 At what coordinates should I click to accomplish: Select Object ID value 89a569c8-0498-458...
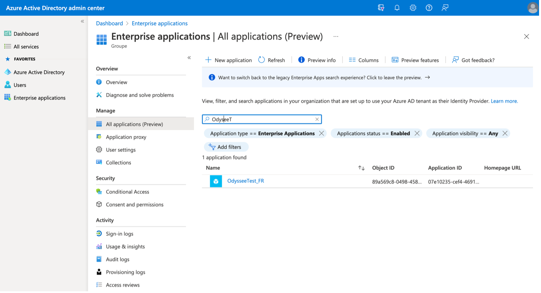pyautogui.click(x=397, y=182)
